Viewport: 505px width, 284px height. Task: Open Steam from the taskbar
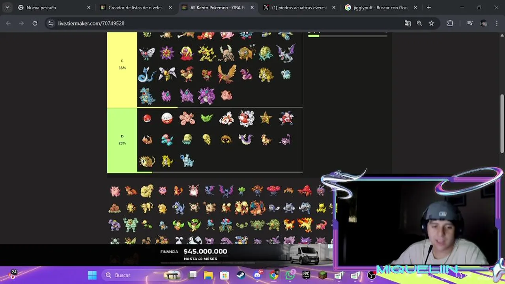(x=241, y=275)
